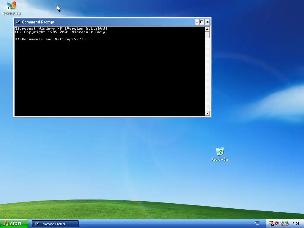Minimize the Command Prompt window
Viewport: 304px width, 228px height.
pos(197,22)
